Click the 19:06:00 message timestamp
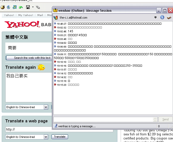Screen dimensions: 173x142 pos(62,47)
